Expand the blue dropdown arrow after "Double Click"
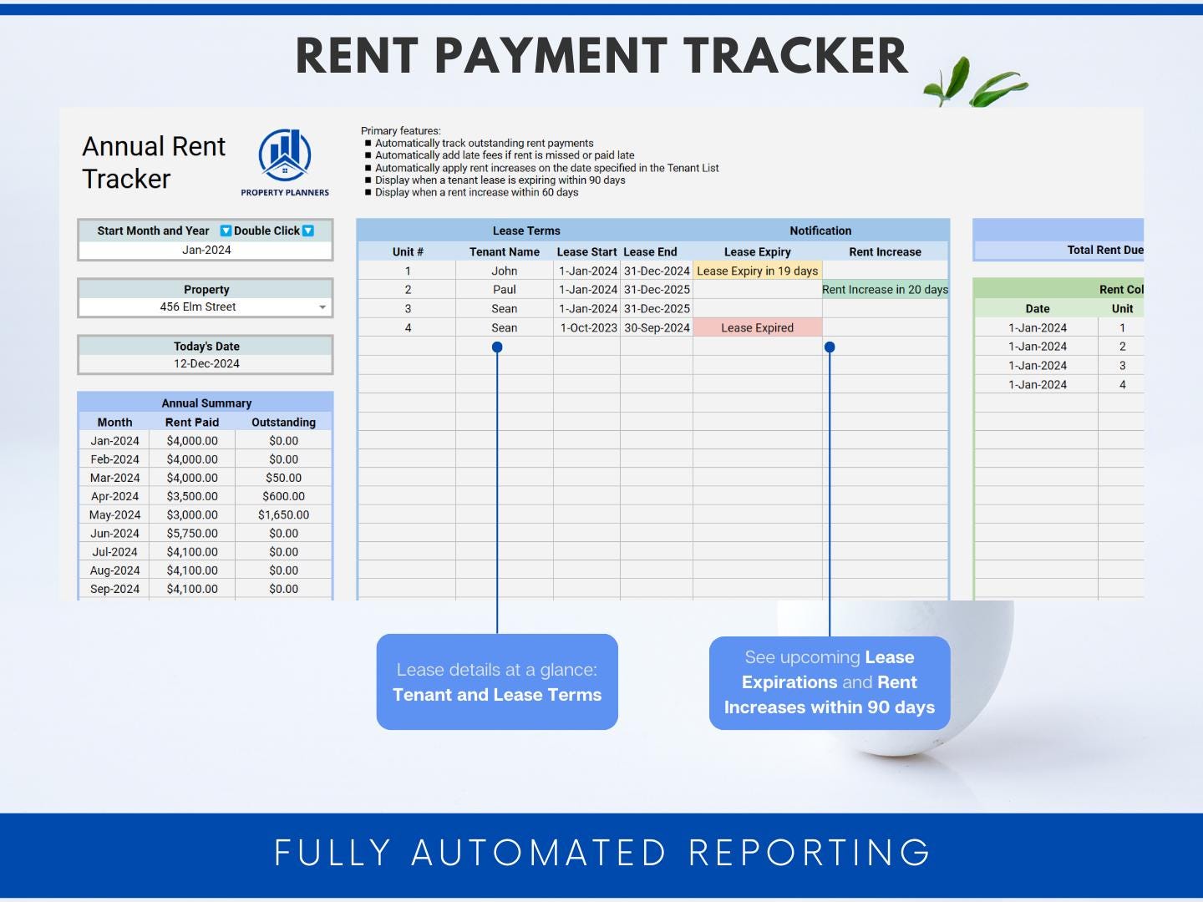1203x902 pixels. pyautogui.click(x=307, y=231)
